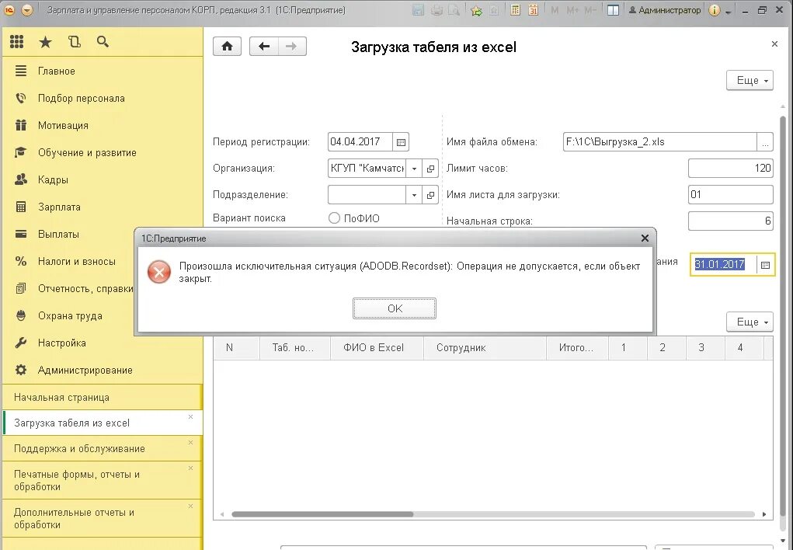
Task: Open calendar picker for Период регистрации
Action: tap(401, 142)
